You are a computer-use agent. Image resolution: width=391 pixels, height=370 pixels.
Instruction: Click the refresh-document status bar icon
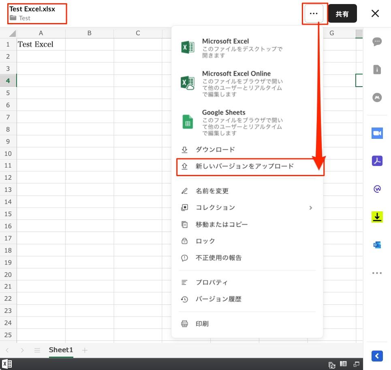click(332, 365)
